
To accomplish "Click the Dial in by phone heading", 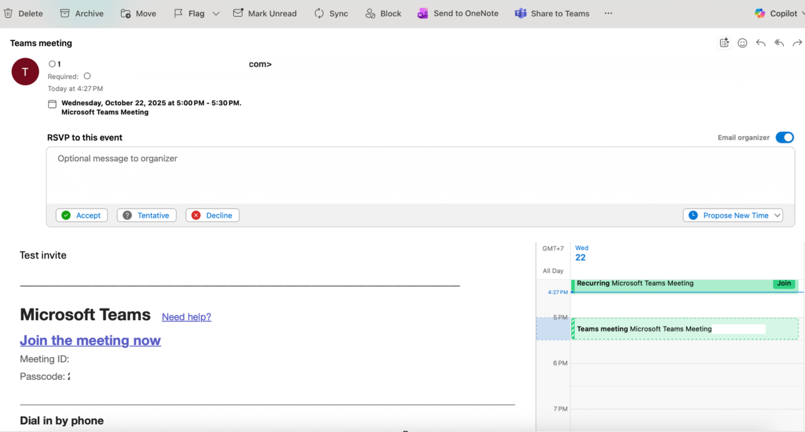I will [x=62, y=420].
